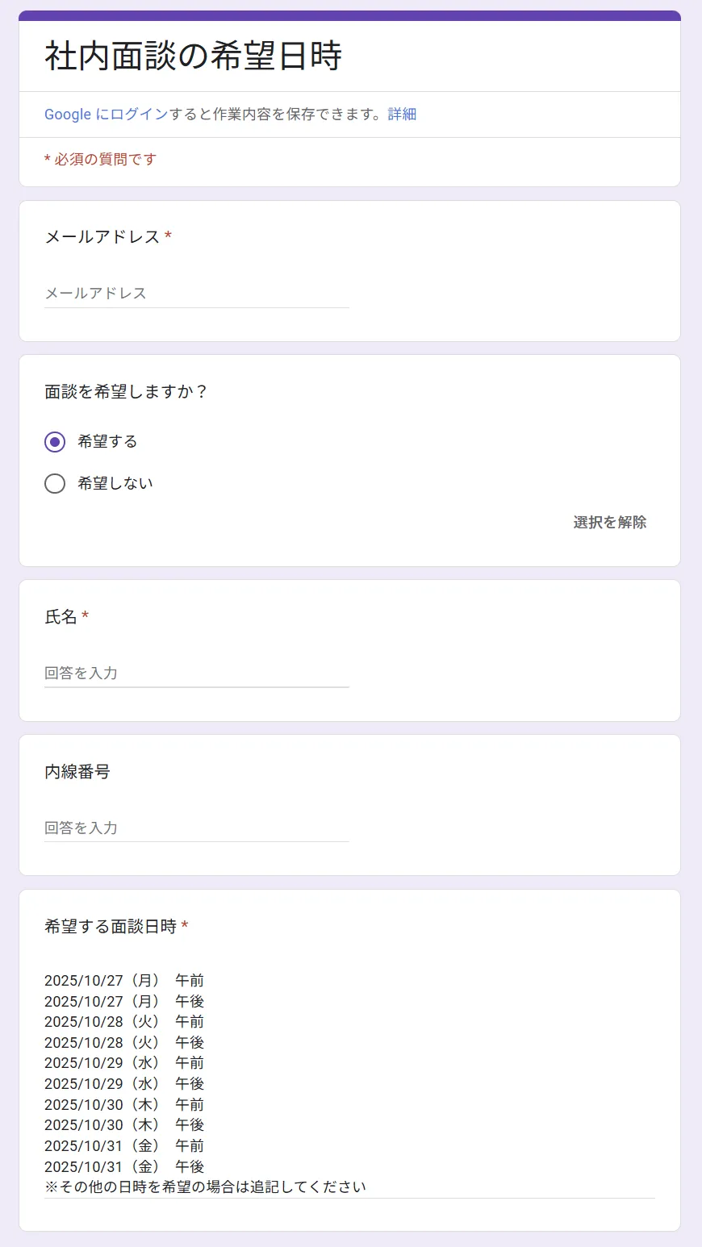Click the メールアドレス question label

[x=102, y=237]
